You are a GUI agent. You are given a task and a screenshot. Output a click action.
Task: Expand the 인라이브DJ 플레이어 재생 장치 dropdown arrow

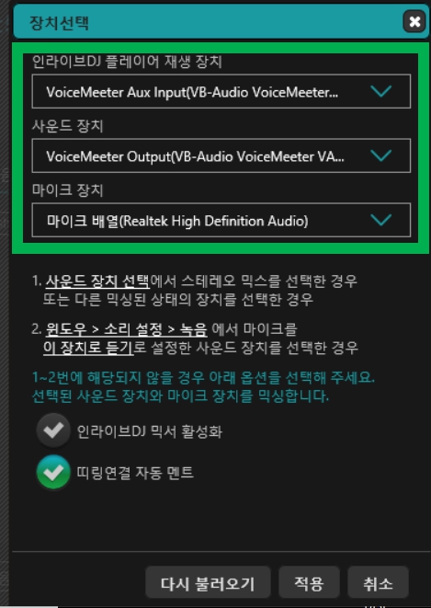point(381,91)
